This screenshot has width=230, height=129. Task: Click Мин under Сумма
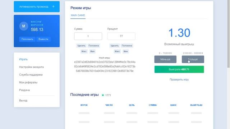click(92, 51)
